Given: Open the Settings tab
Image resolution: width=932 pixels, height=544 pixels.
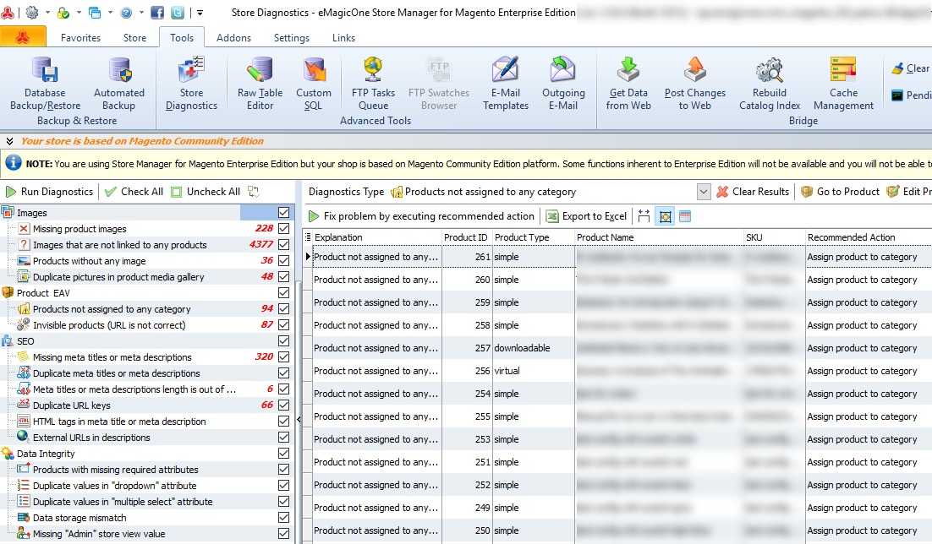Looking at the screenshot, I should coord(291,38).
